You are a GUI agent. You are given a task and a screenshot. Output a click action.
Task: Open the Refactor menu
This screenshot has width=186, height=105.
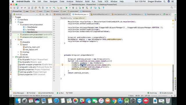point(79,1)
